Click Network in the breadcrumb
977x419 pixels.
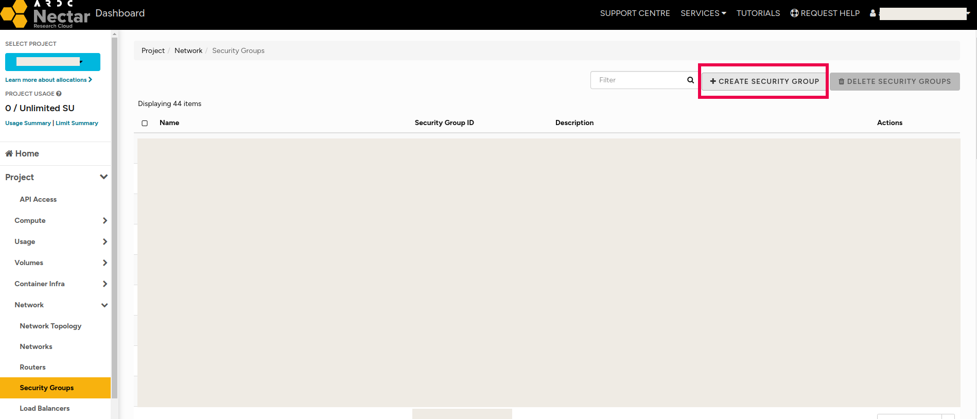[188, 50]
